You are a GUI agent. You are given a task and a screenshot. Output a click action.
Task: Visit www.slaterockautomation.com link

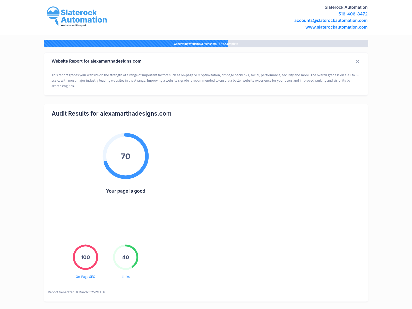tap(336, 27)
